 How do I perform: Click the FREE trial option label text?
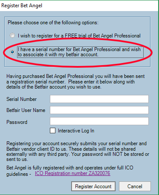[x=79, y=36]
